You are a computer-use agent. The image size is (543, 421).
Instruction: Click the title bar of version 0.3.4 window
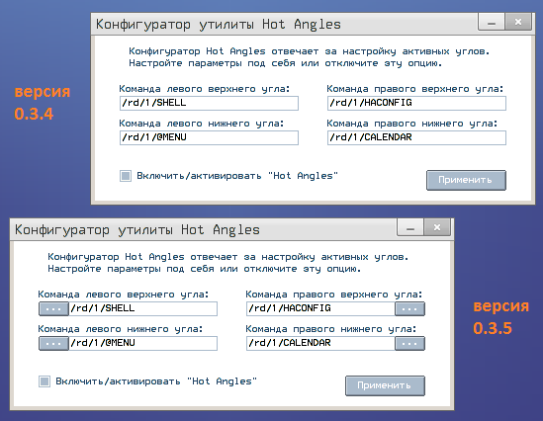[x=284, y=25]
